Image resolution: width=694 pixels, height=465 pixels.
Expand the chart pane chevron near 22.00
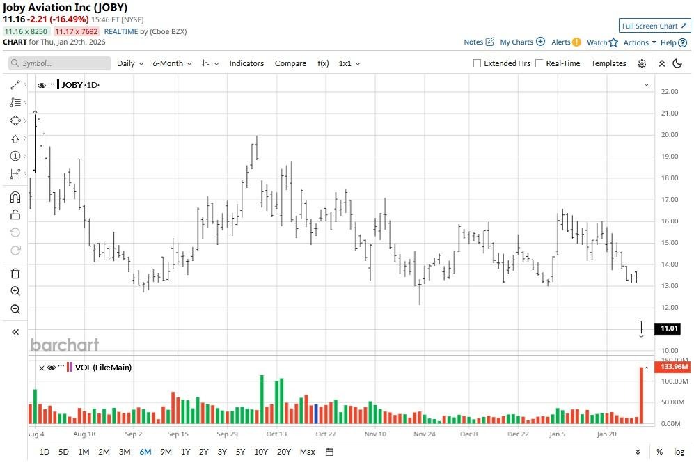[x=646, y=85]
